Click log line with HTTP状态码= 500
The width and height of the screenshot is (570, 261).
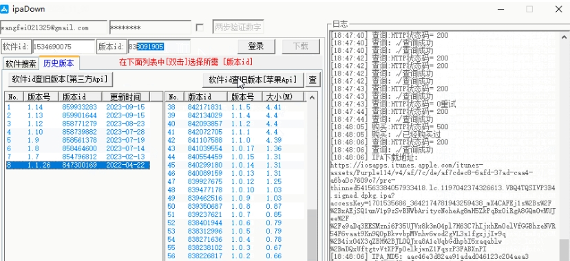pyautogui.click(x=390, y=127)
